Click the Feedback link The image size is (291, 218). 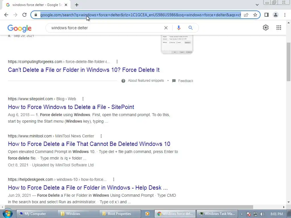click(x=186, y=81)
